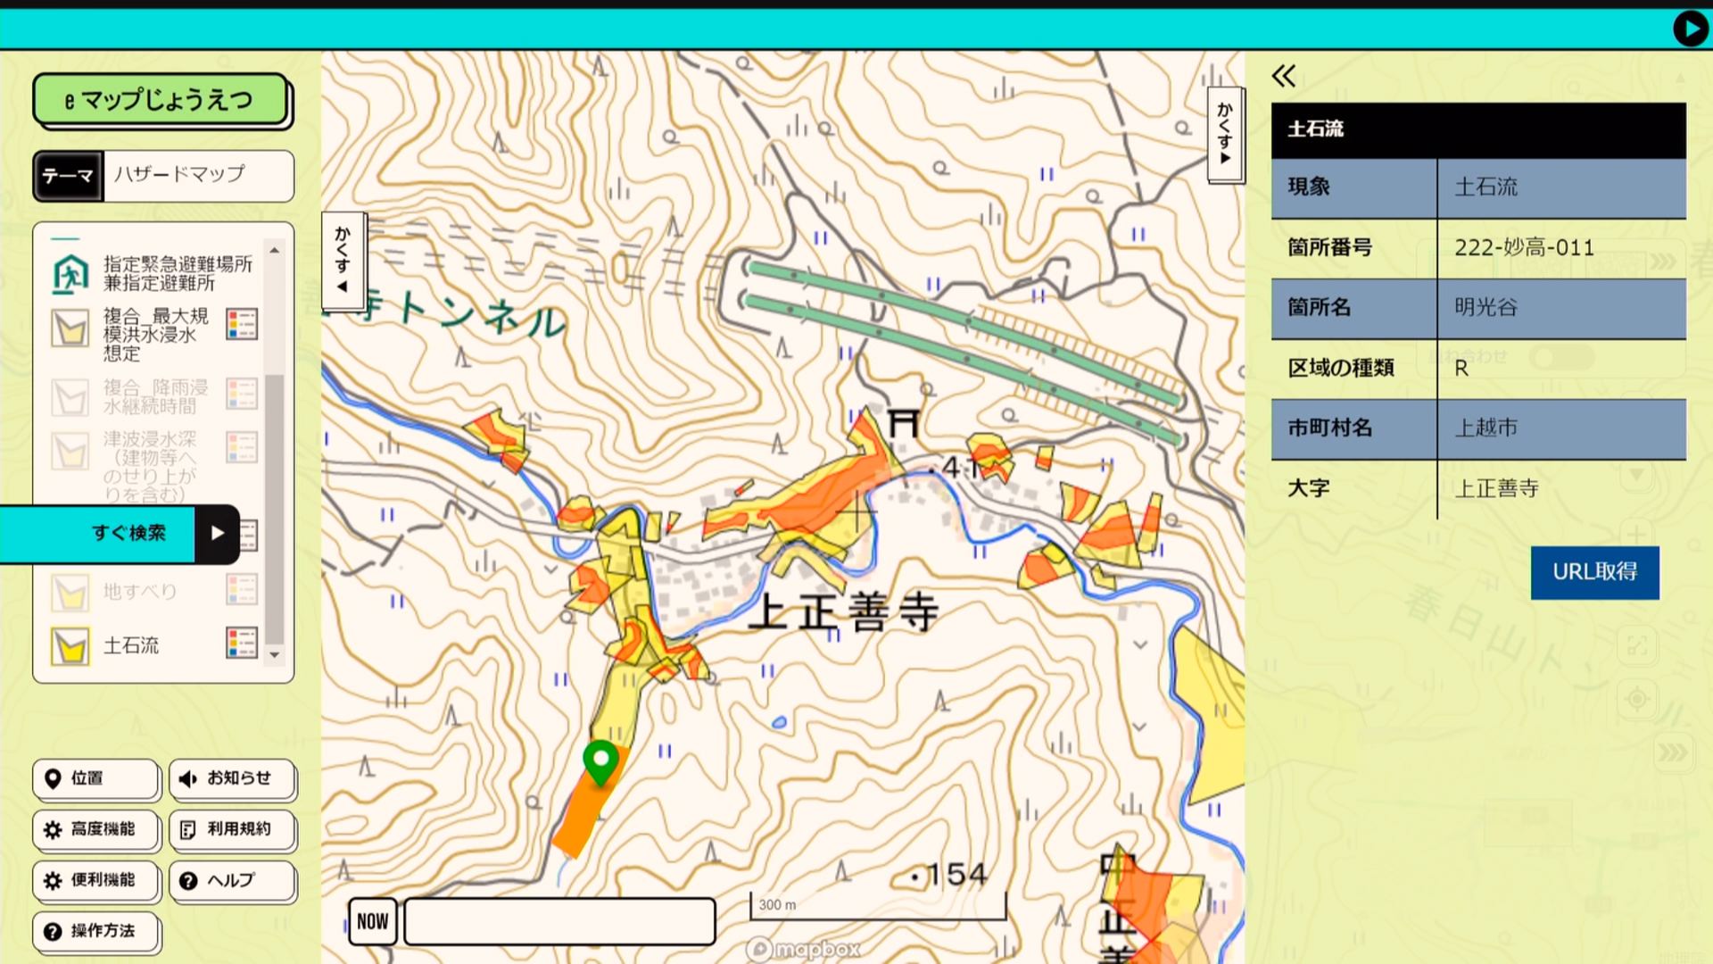Open the テーマ theme selector
Viewport: 1713px width, 964px height.
[x=69, y=176]
